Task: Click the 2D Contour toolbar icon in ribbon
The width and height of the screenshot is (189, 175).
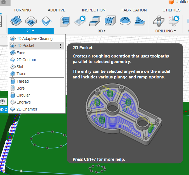Action: click(x=46, y=21)
